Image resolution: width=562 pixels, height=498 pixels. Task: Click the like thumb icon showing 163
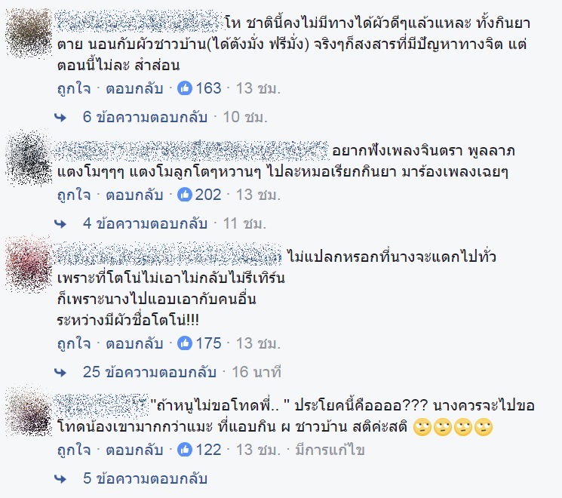click(x=185, y=88)
